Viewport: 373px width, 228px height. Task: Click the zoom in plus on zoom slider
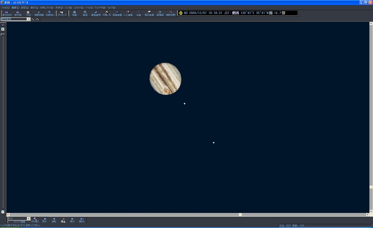[x=3, y=29]
